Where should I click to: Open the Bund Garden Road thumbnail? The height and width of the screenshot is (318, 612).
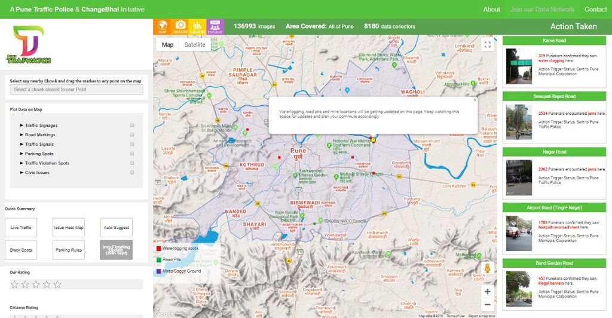(x=519, y=289)
